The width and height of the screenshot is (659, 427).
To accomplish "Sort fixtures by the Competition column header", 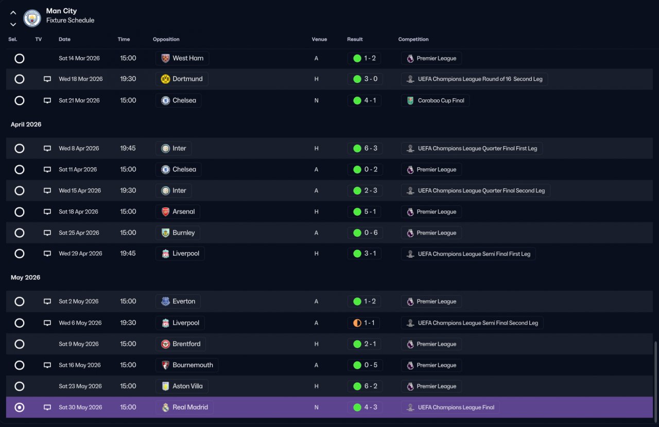I will click(413, 40).
